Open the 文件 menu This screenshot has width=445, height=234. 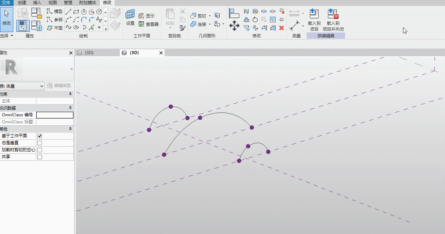click(x=6, y=3)
